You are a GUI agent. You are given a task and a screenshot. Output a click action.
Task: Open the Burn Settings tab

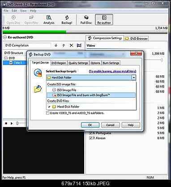pyautogui.click(x=111, y=63)
